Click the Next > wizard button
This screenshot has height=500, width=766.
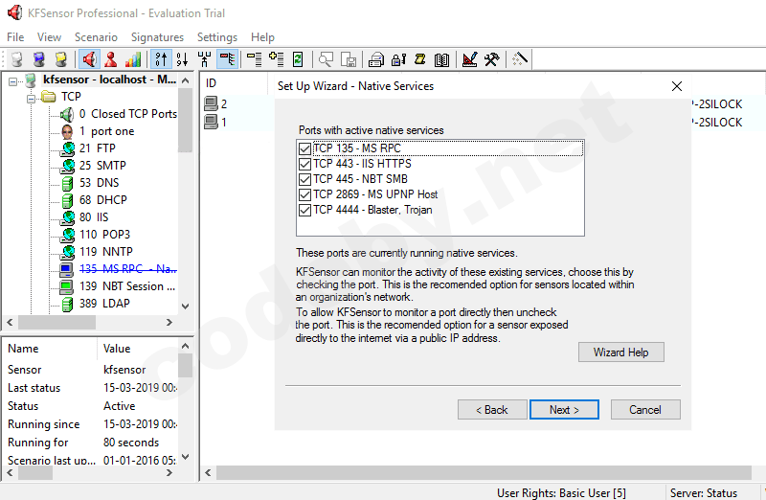click(x=564, y=410)
